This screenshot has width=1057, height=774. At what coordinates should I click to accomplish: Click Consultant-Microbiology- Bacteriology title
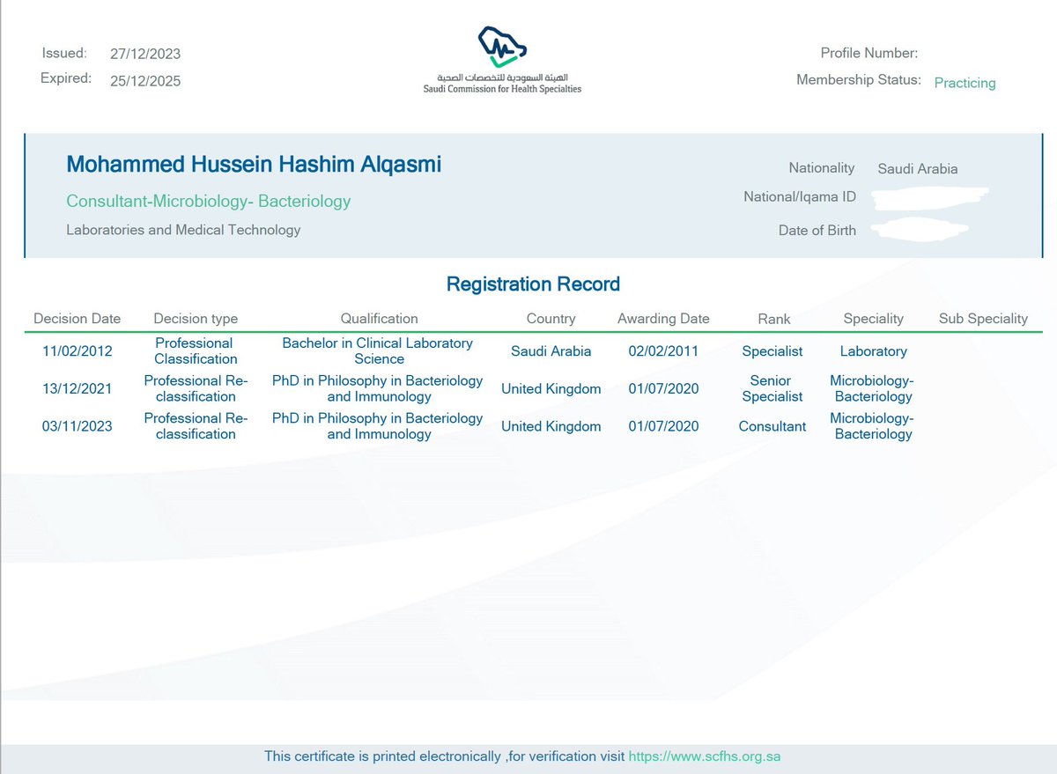click(x=209, y=202)
